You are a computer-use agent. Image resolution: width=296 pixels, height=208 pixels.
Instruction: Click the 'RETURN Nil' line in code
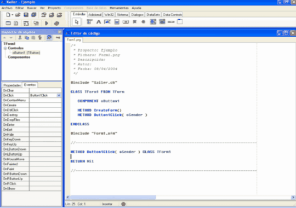[x=82, y=161]
